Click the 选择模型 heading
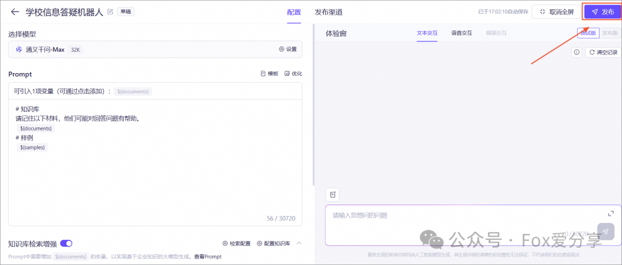The width and height of the screenshot is (622, 265). click(22, 34)
